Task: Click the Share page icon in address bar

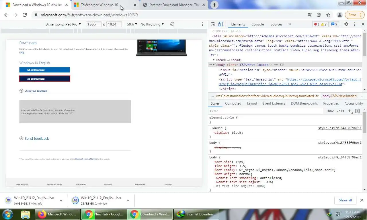Action: (319, 15)
